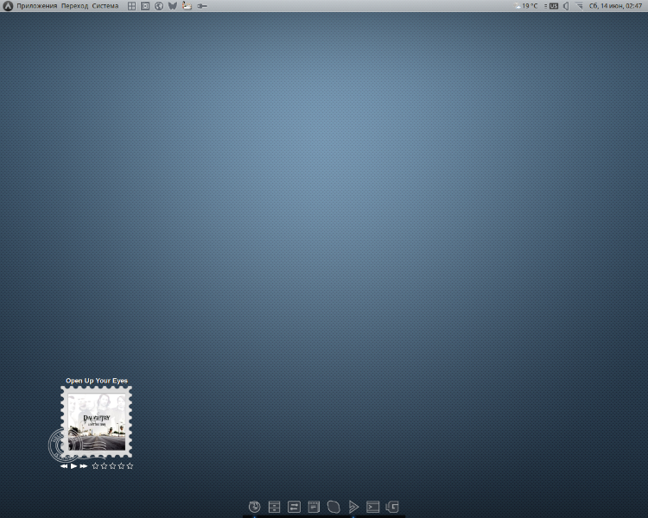The width and height of the screenshot is (648, 518).
Task: Click the first clock-like icon in the bottom dock
Action: point(254,507)
